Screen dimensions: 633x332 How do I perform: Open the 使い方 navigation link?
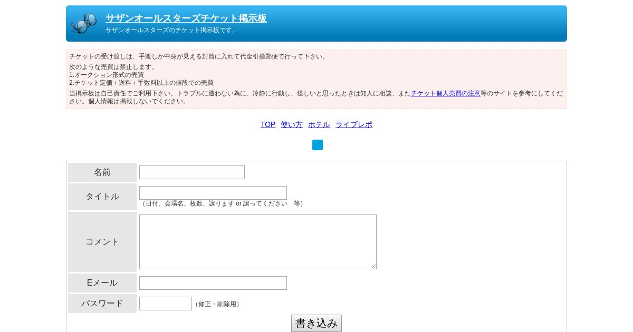292,124
